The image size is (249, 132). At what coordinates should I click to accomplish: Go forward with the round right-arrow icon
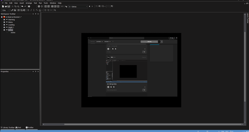coord(42,6)
